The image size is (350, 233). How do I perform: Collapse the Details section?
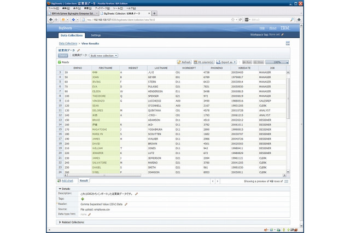click(60, 189)
